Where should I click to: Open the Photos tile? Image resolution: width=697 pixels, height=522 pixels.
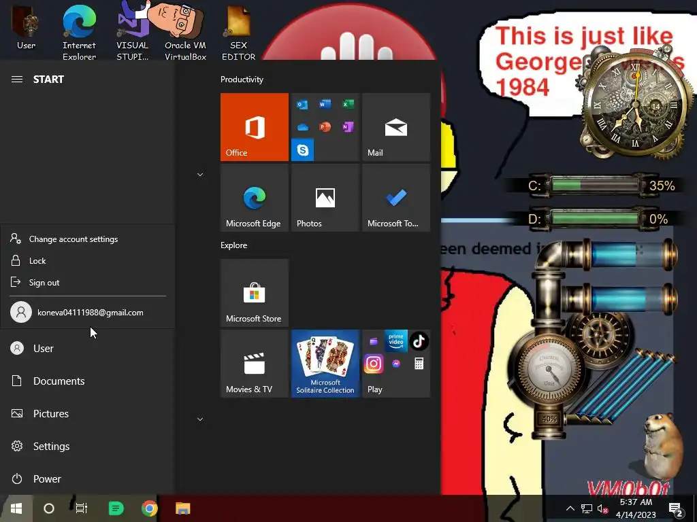click(325, 198)
